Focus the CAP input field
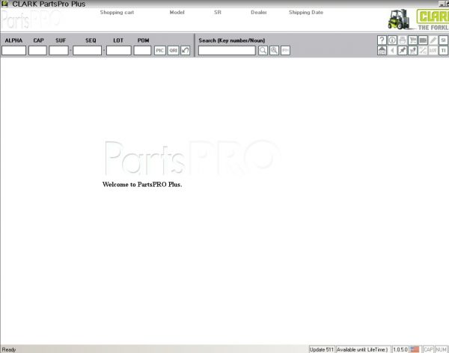The width and height of the screenshot is (449, 353). [x=37, y=50]
